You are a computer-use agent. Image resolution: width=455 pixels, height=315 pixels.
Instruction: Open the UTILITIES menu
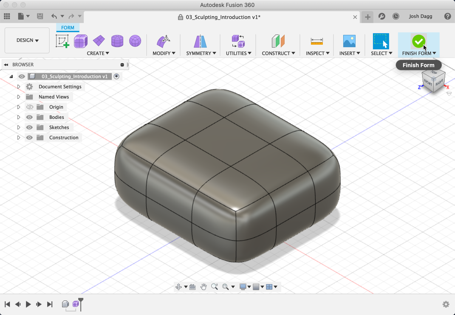(238, 53)
